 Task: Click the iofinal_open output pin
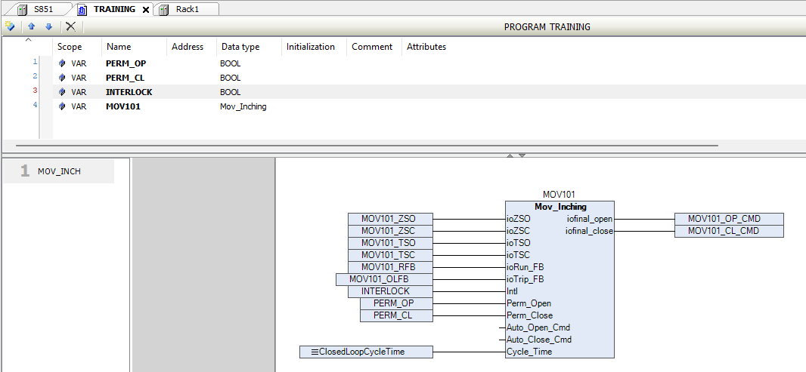coord(589,219)
